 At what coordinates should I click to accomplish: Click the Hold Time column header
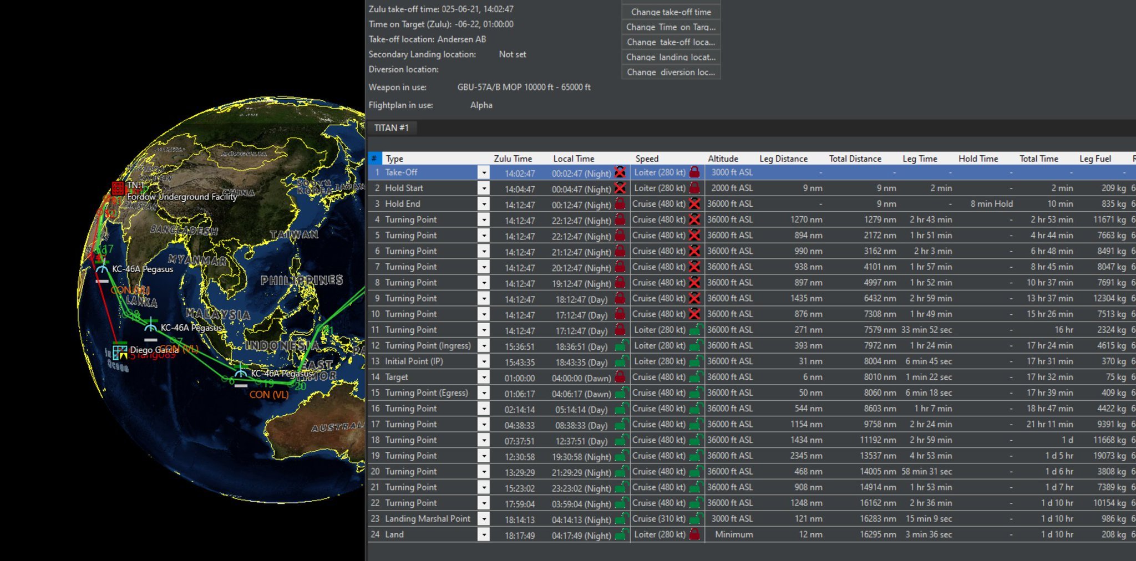[978, 159]
